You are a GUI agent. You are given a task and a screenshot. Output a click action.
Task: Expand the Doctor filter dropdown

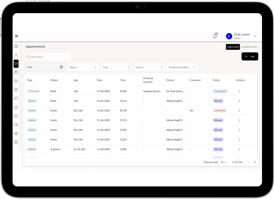coord(149,67)
